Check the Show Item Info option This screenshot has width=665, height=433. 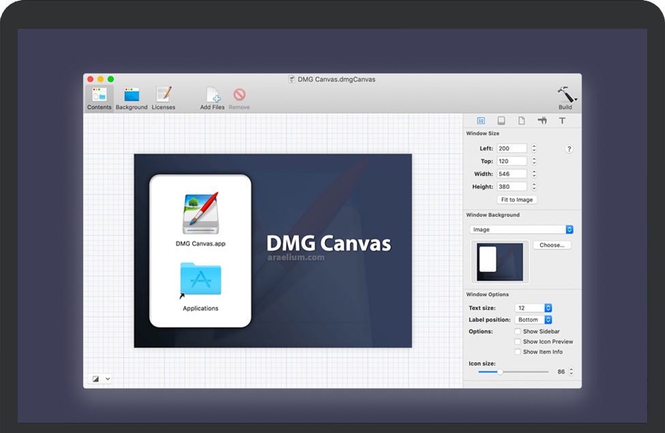point(518,352)
